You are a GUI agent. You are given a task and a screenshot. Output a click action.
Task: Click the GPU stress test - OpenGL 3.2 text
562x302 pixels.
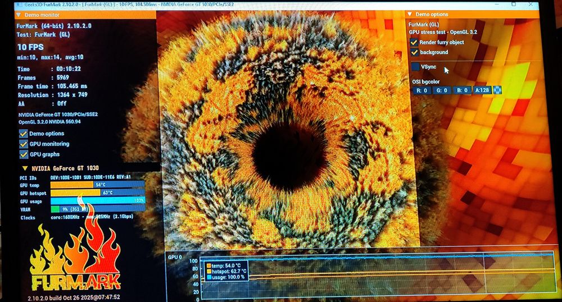tap(443, 32)
